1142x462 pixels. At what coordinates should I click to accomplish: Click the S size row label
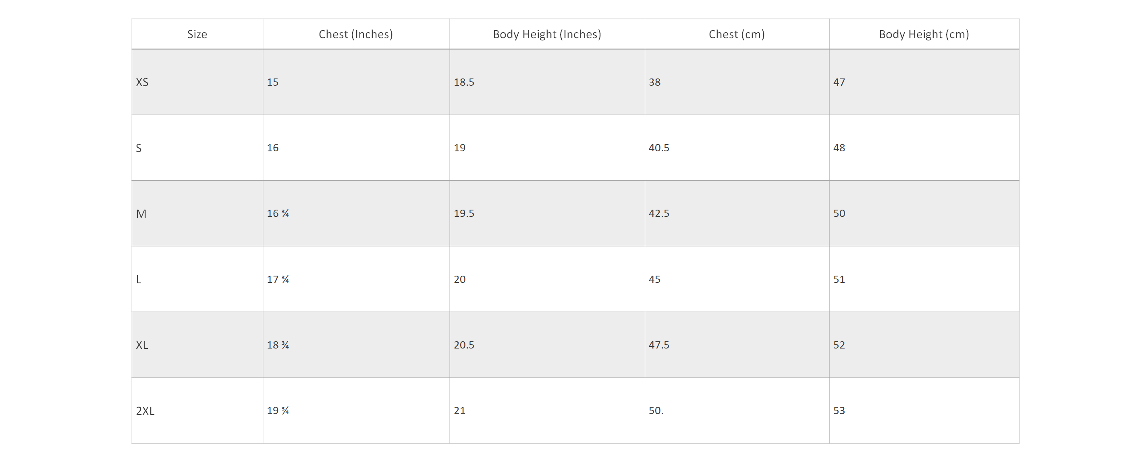[x=197, y=148]
